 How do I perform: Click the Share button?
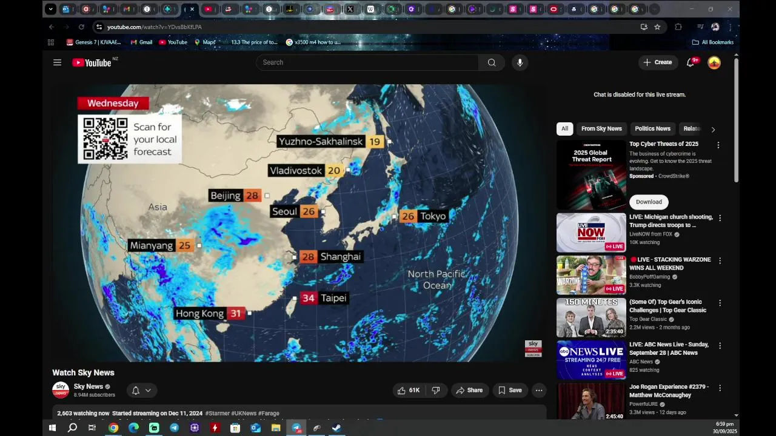click(x=469, y=391)
